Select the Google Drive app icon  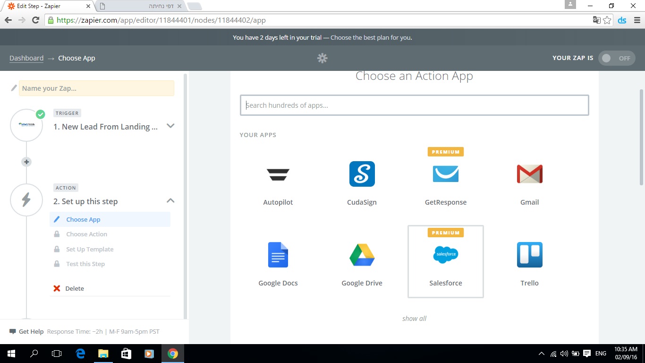362,255
